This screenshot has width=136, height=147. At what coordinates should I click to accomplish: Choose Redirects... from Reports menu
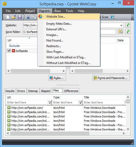[x=69, y=46]
